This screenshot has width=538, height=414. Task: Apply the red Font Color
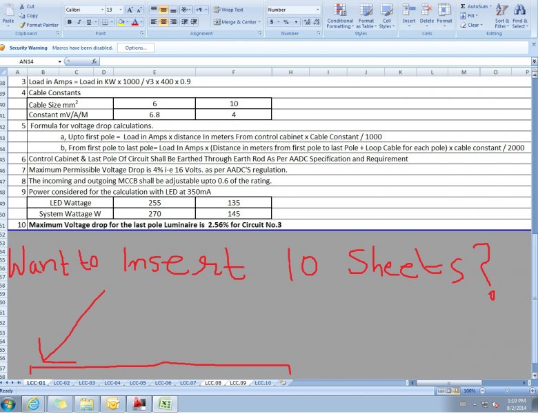coord(134,22)
